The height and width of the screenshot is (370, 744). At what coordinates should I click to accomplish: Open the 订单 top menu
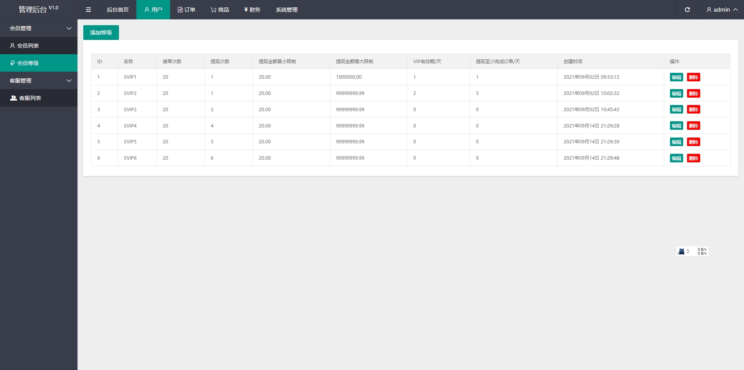[x=186, y=10]
